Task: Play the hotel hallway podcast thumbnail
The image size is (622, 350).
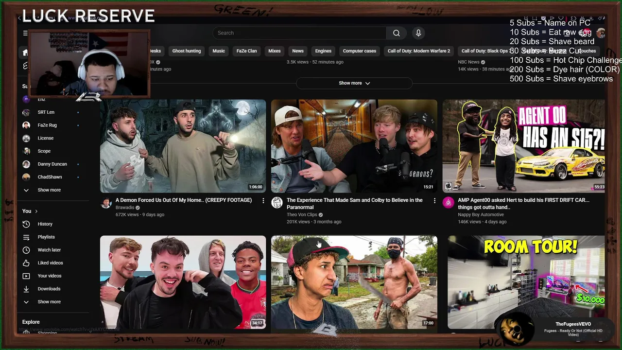Action: 354,146
